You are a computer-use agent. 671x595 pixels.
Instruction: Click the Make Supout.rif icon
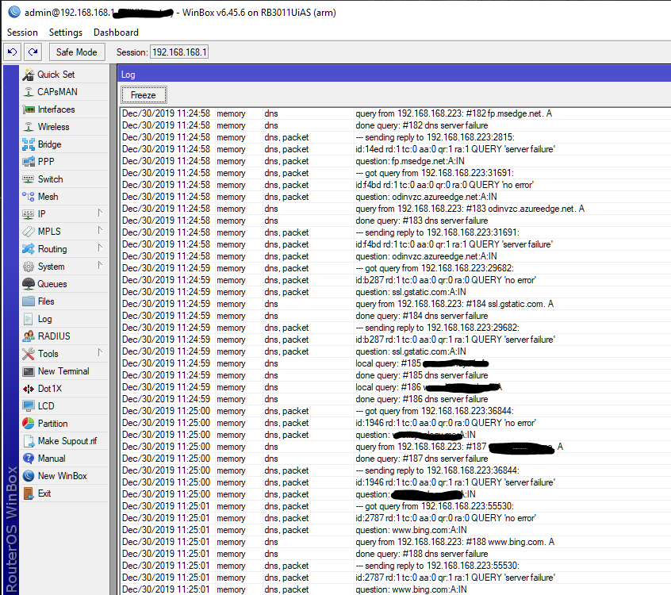coord(29,441)
